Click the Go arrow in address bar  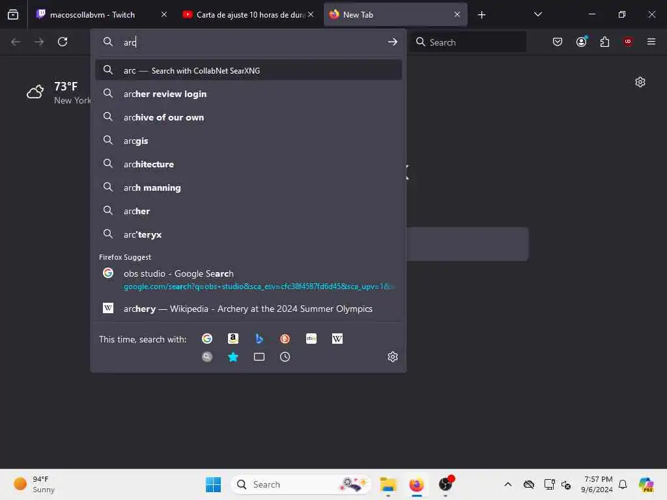click(392, 42)
